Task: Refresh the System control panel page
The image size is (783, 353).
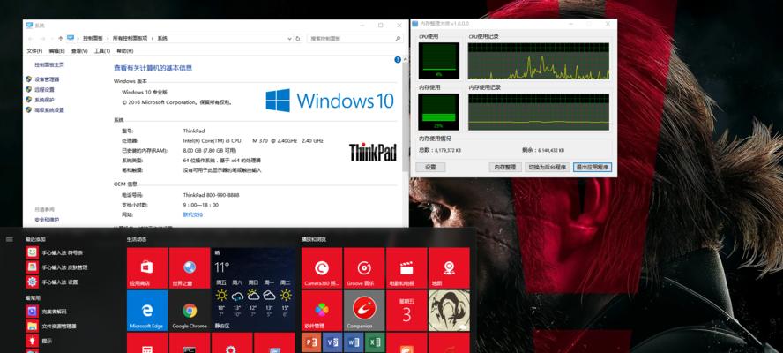Action: pos(298,39)
